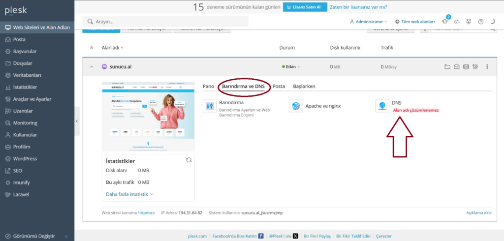Viewport: 504px width, 241px height.
Task: Refresh statistics with the reload icon
Action: [x=189, y=160]
